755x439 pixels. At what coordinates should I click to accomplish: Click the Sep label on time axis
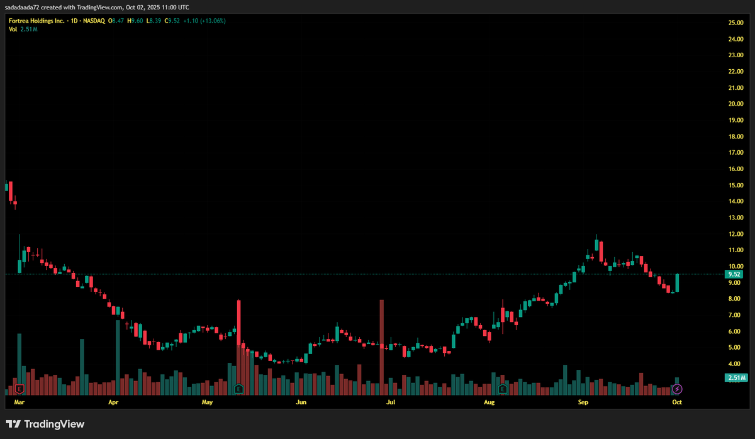point(583,401)
